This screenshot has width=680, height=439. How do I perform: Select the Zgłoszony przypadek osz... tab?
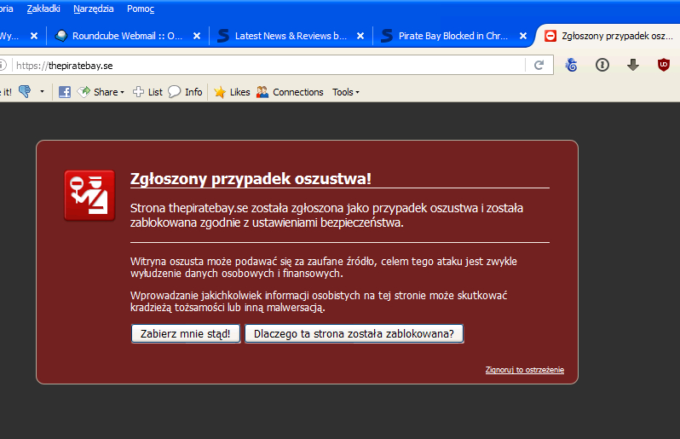(x=609, y=36)
